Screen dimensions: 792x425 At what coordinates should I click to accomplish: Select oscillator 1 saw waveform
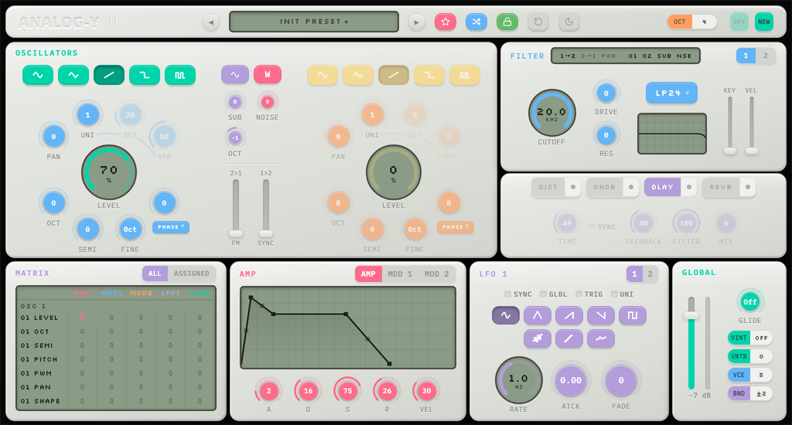(x=109, y=75)
